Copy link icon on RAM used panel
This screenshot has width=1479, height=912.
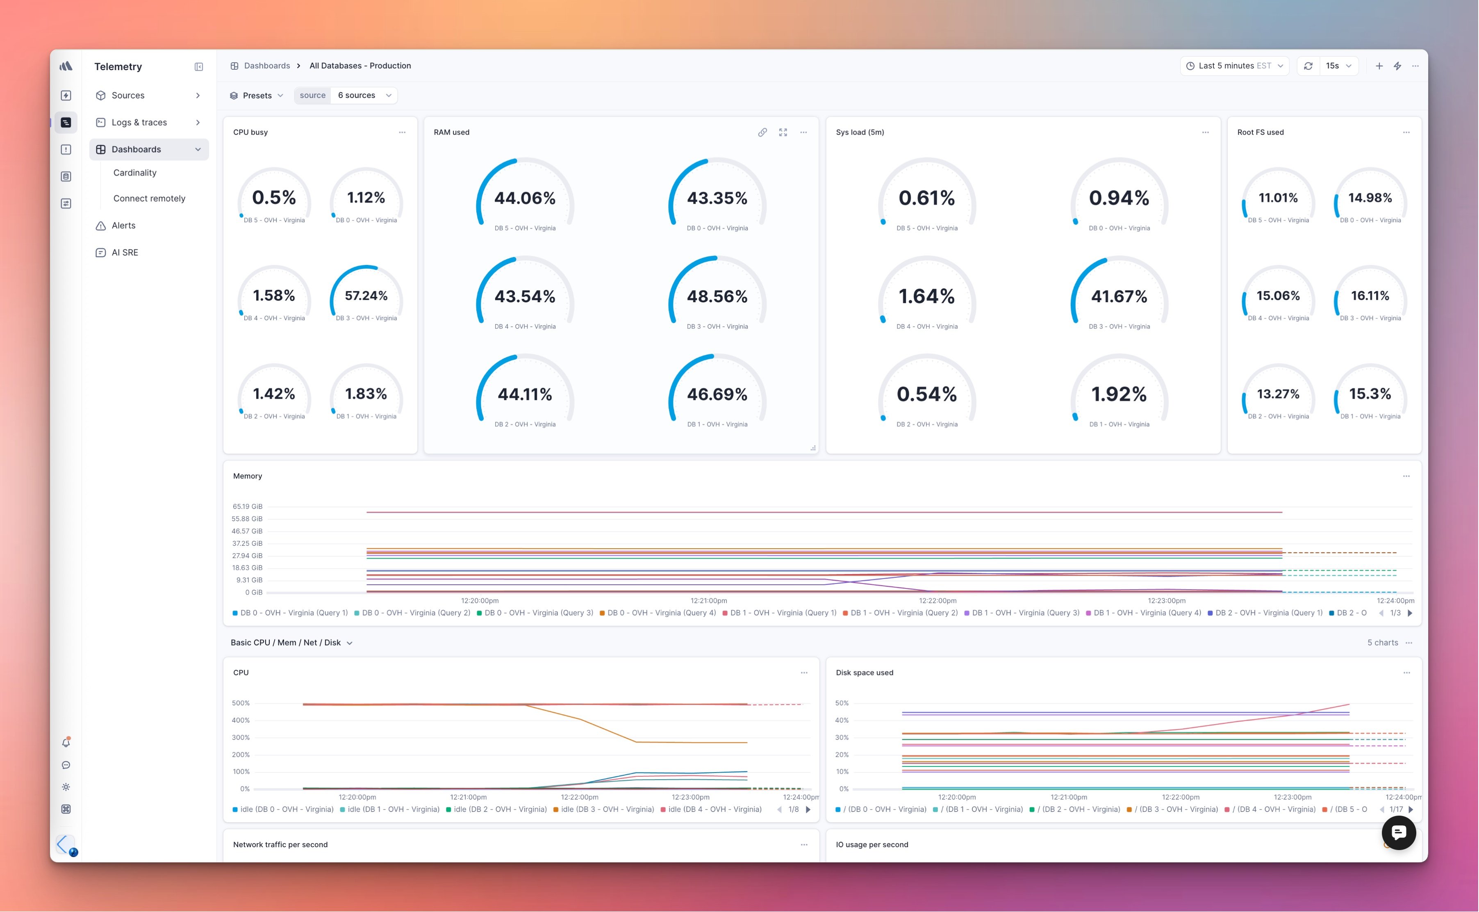[x=762, y=132]
